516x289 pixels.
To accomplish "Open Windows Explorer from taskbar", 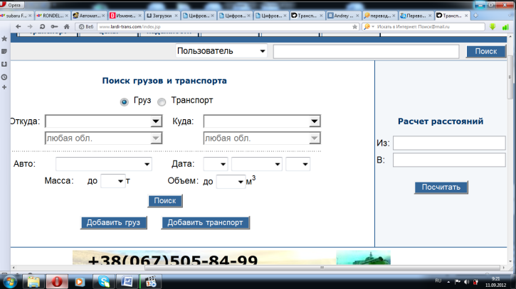I will pos(33,282).
